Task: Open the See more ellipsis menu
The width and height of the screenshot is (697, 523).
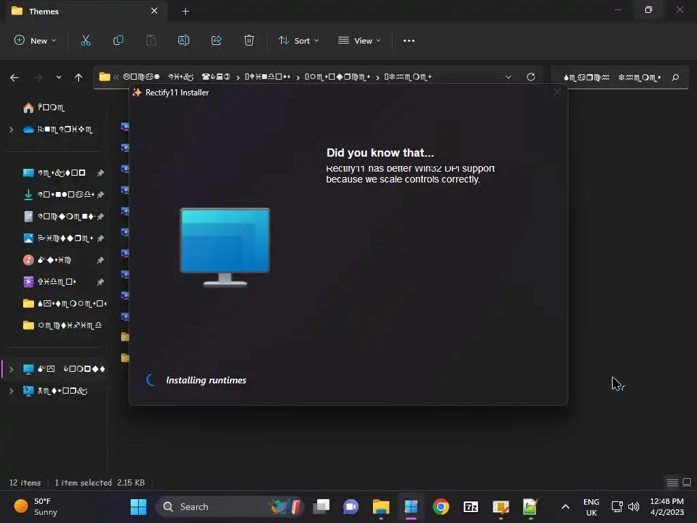Action: tap(409, 40)
